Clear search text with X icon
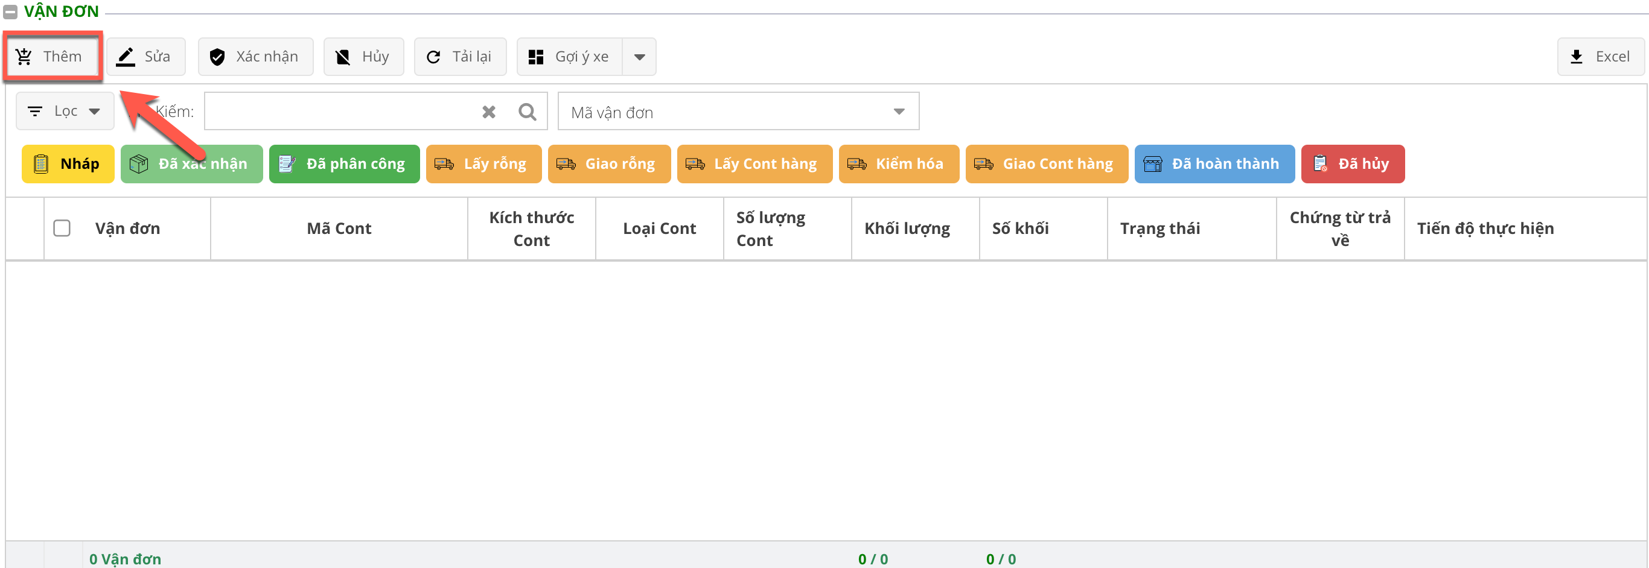 488,112
